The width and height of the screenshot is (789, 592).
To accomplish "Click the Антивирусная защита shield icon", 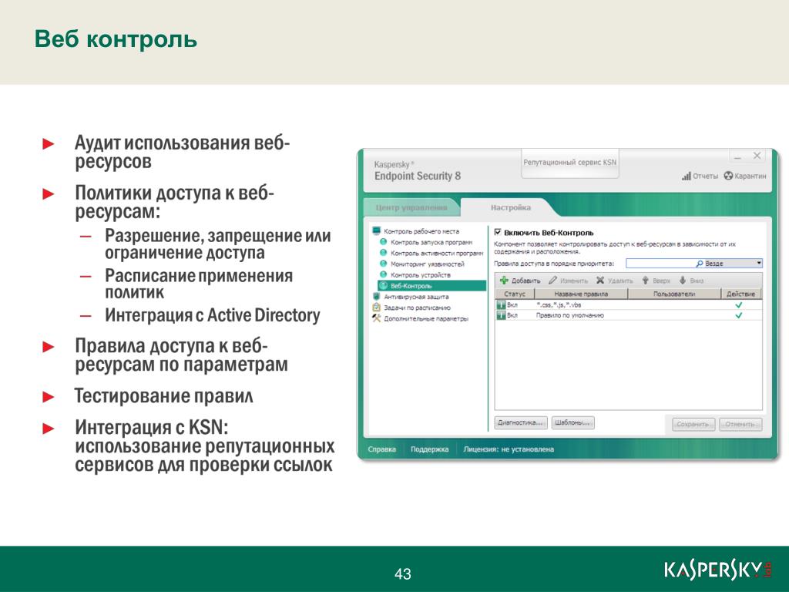I will (376, 297).
